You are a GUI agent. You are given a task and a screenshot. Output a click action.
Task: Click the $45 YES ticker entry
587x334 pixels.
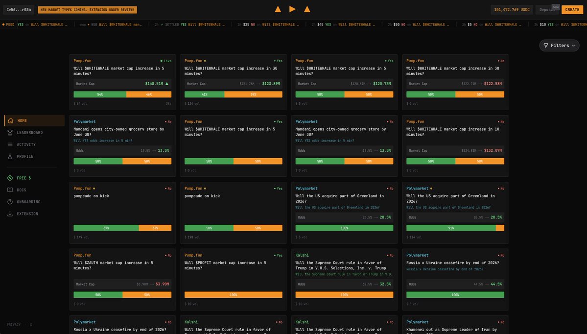(343, 24)
